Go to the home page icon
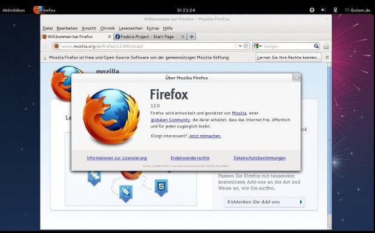Screen dimensions: 375x233 (326, 46)
